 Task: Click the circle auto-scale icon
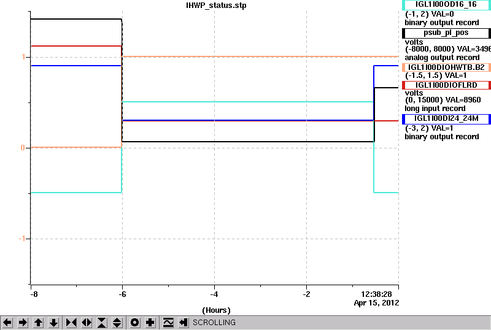coord(135,323)
